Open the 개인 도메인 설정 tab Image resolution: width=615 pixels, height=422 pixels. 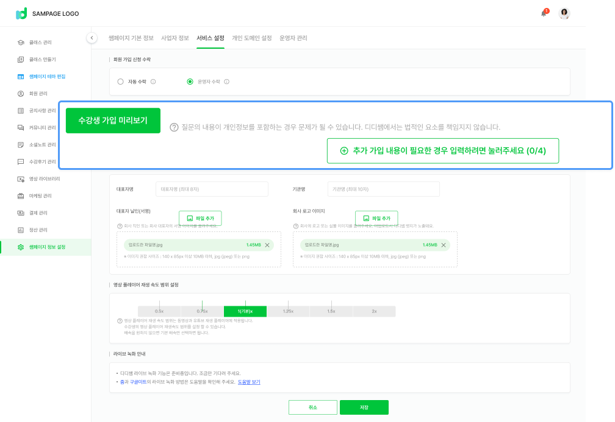[252, 38]
